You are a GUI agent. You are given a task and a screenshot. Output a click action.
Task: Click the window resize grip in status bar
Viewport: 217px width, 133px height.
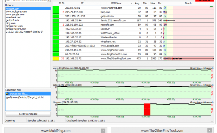(x=212, y=121)
